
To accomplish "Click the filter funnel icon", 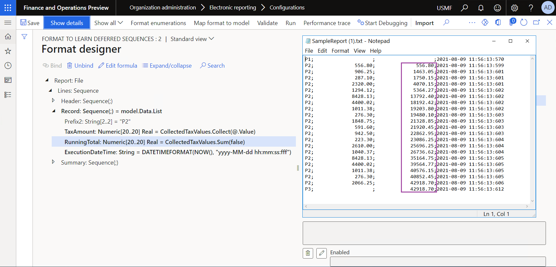I will [x=24, y=37].
